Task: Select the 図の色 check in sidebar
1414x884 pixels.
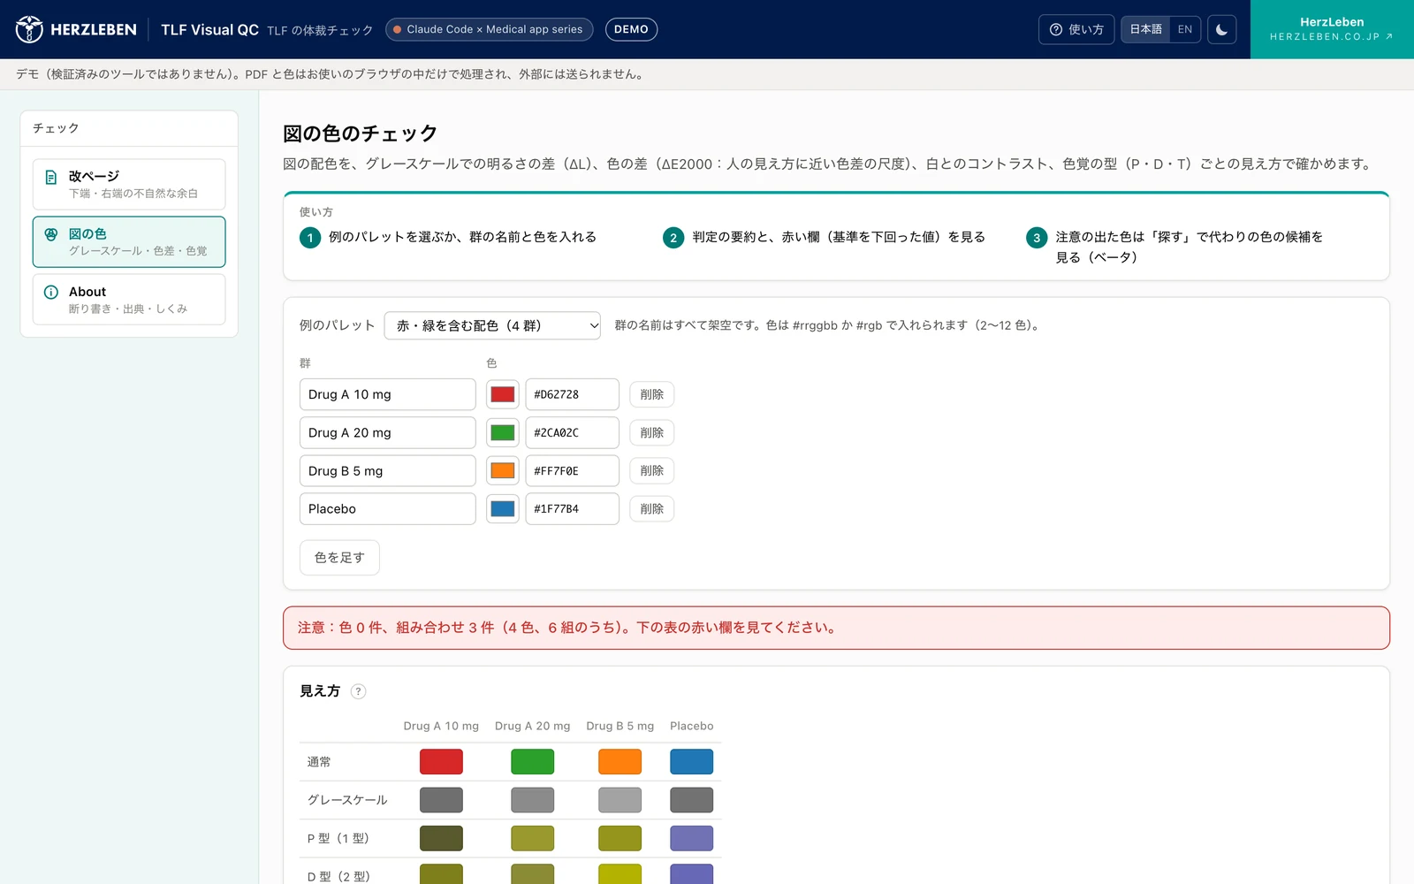Action: click(129, 241)
